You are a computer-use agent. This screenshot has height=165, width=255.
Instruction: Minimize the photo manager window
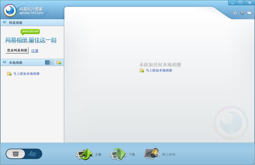coord(233,3)
